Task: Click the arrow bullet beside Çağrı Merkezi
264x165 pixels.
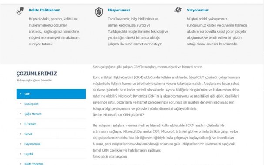Action: tap(21, 114)
